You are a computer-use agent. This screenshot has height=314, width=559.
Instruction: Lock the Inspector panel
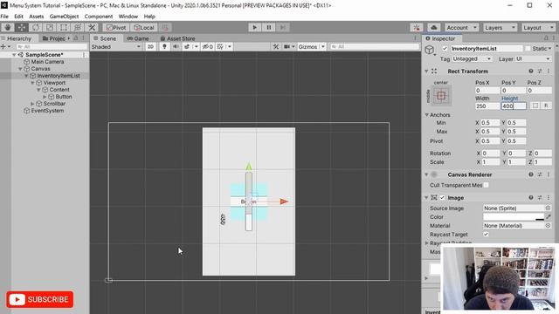pos(546,38)
